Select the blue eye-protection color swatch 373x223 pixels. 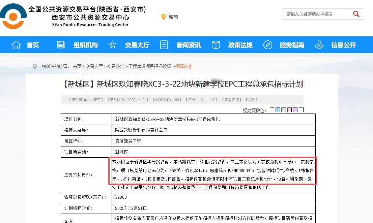tap(278, 110)
